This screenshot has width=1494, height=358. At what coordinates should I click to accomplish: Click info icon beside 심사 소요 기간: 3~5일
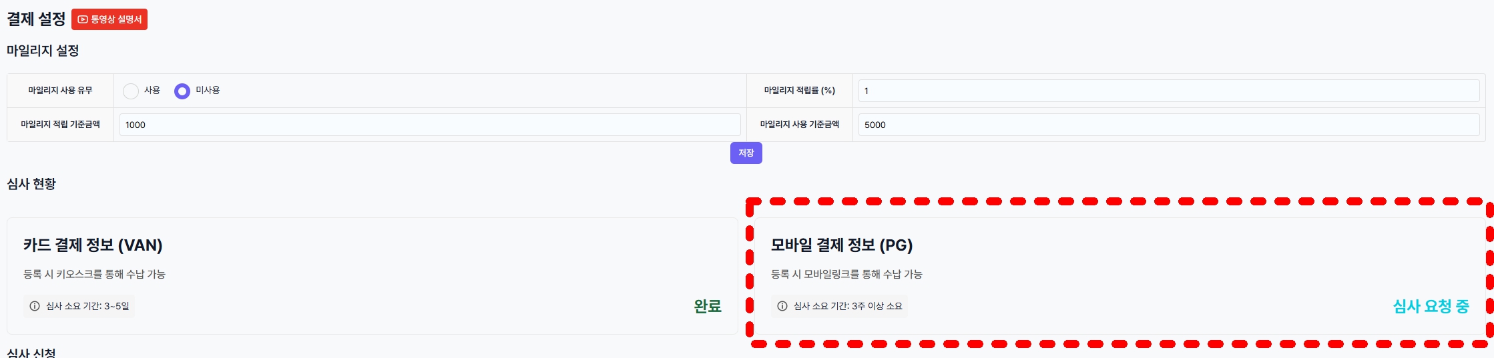[x=35, y=306]
